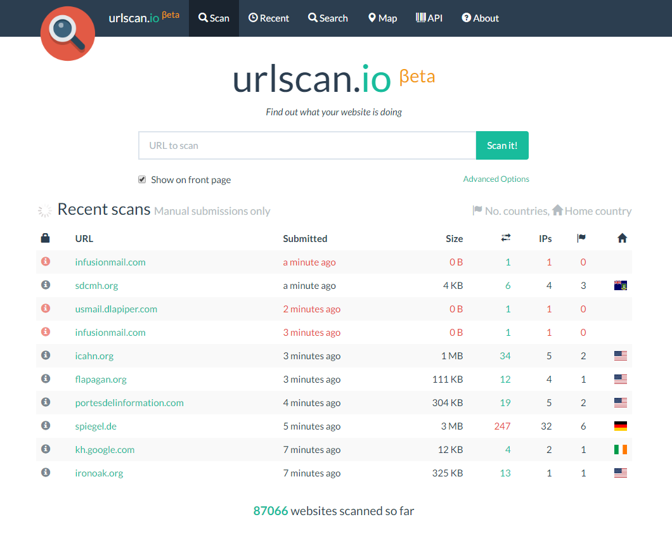This screenshot has height=536, width=672.
Task: Click the Irish flag beside kh.google.com
Action: click(620, 449)
